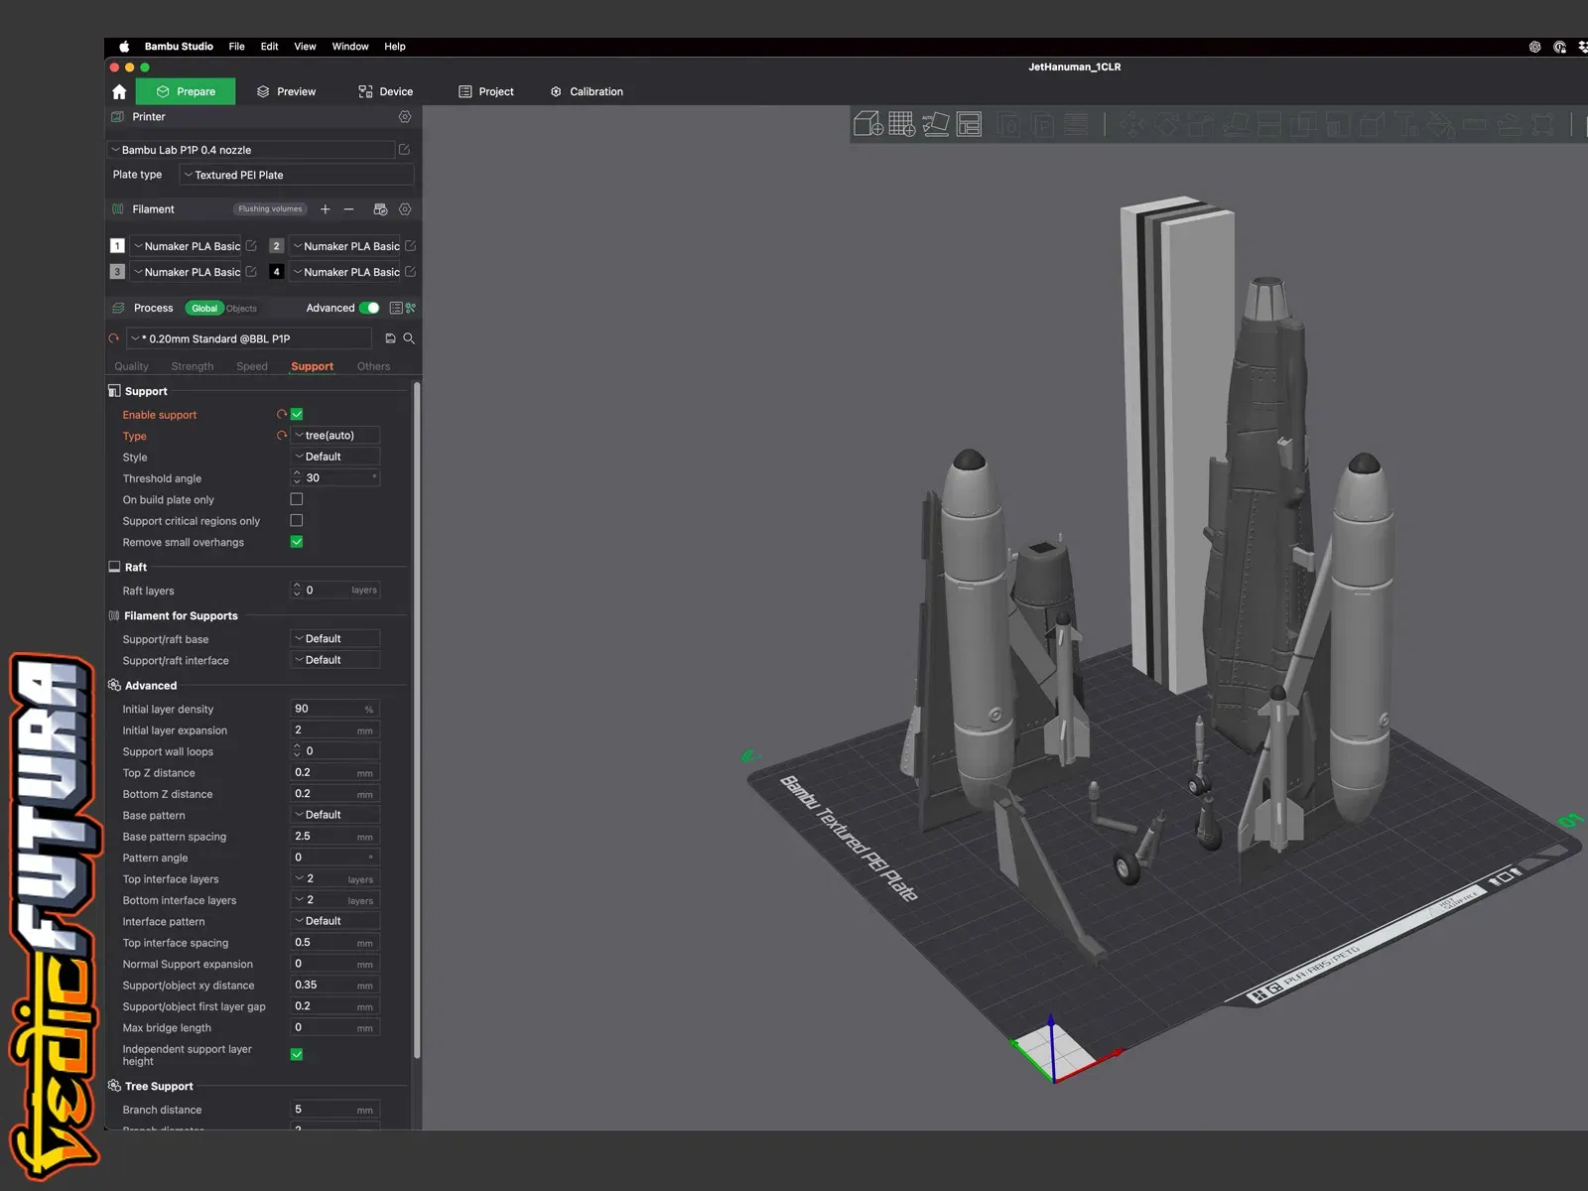Viewport: 1588px width, 1191px height.
Task: Open the Quality settings tab
Action: (x=131, y=366)
